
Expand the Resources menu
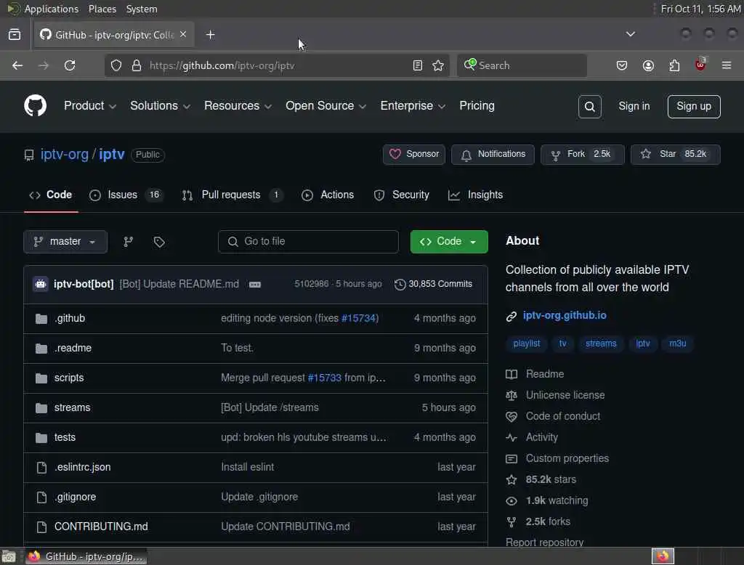pos(238,106)
